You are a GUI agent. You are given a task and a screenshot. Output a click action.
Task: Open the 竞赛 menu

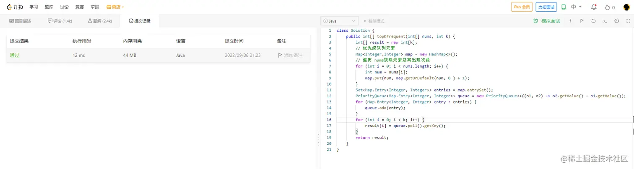pyautogui.click(x=79, y=7)
